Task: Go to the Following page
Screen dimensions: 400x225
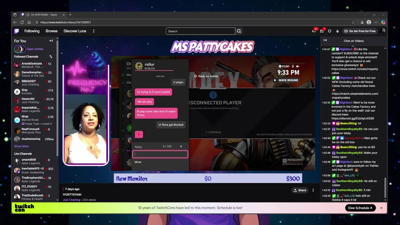Action: [x=32, y=31]
